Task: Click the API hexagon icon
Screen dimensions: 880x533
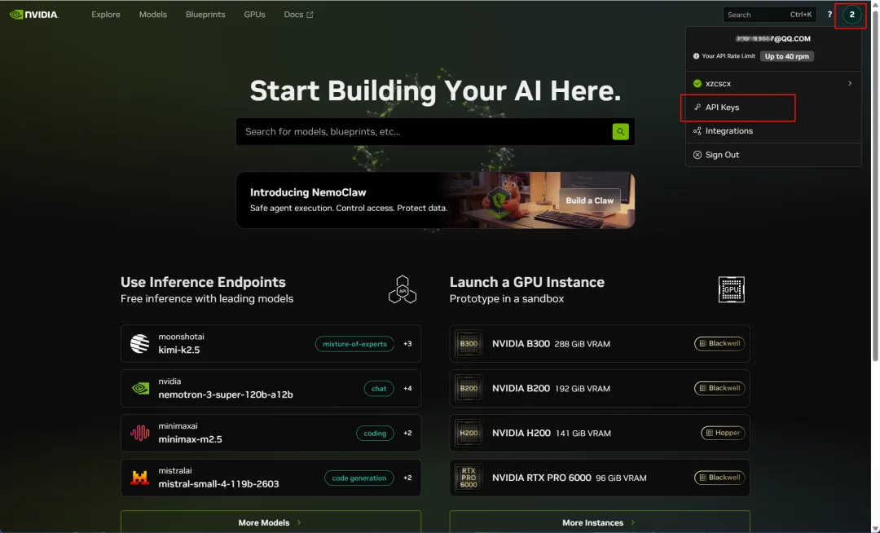Action: 403,289
